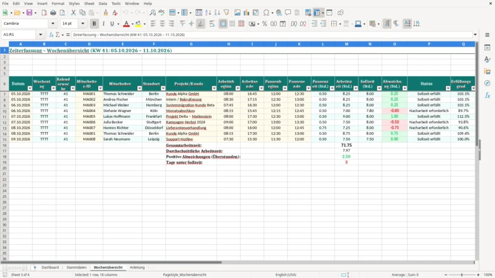Open the 14 pt font size dropdown
Viewport: 495px width, 278px height.
click(x=83, y=23)
